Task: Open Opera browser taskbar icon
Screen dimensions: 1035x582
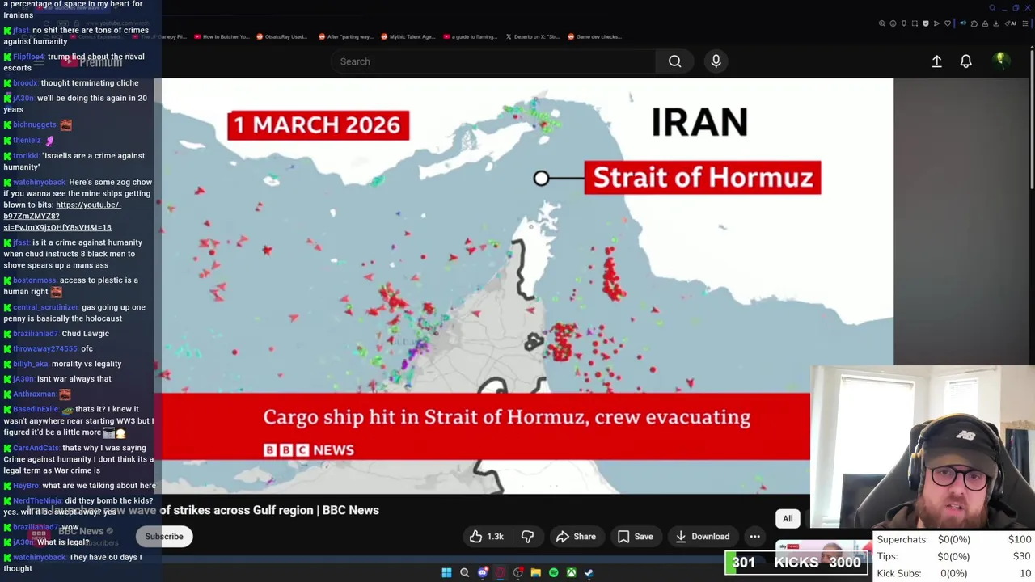Action: [x=501, y=572]
